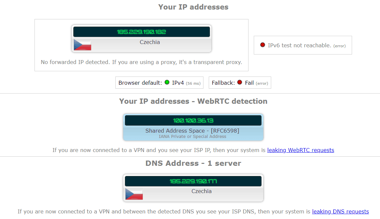Screen dimensions: 380x219
Task: Open the leaking WebRTC requests link
Action: coord(300,150)
